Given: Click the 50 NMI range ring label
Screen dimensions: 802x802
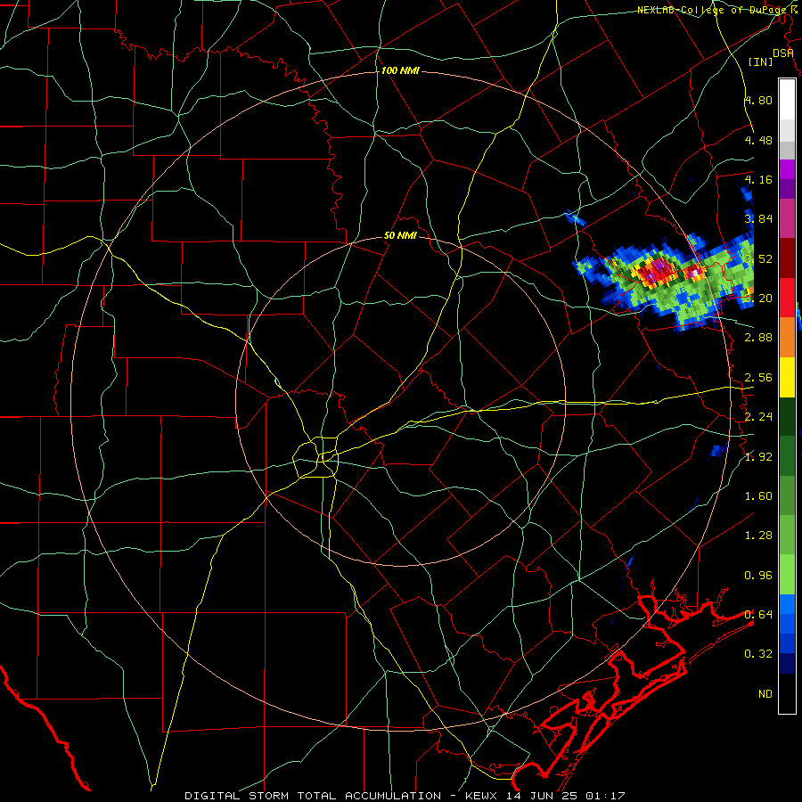Looking at the screenshot, I should [400, 235].
